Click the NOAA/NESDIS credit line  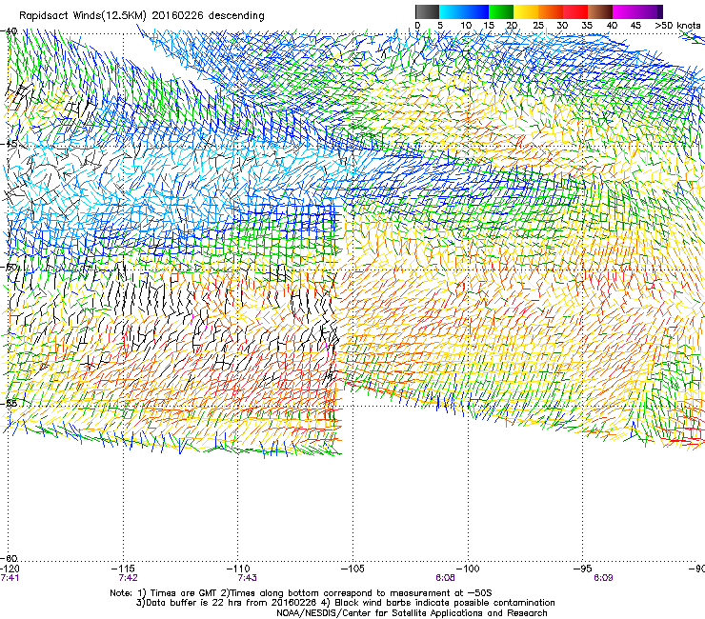tap(412, 613)
